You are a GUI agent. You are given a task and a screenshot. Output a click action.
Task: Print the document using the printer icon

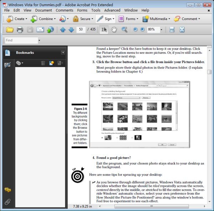pos(20,30)
